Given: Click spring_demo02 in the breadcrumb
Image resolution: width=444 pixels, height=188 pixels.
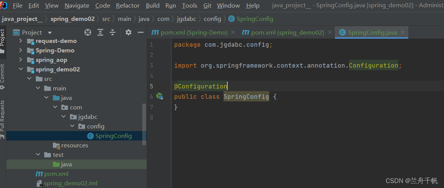Looking at the screenshot, I should tap(73, 19).
